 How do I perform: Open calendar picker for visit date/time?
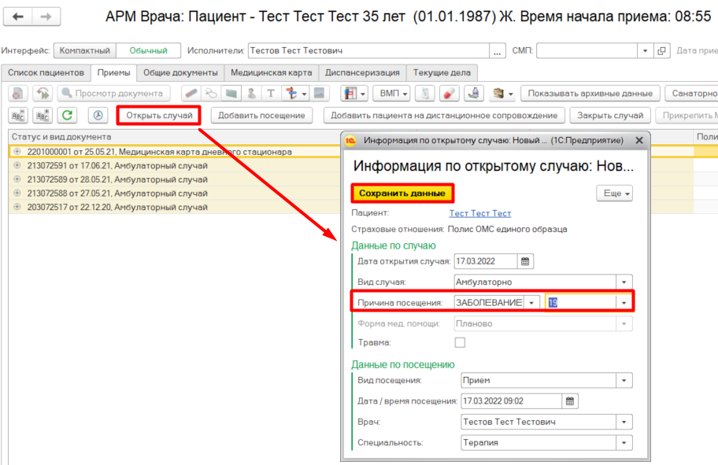pyautogui.click(x=571, y=401)
